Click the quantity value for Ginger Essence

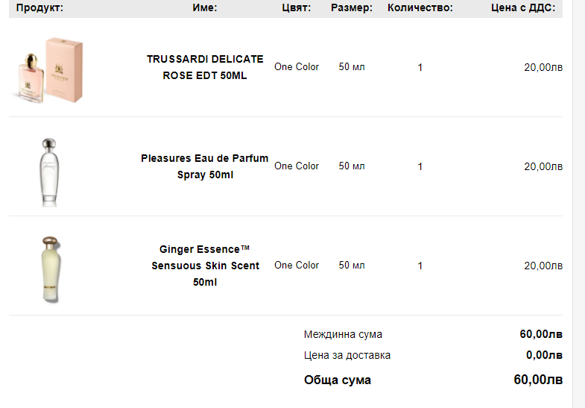420,266
